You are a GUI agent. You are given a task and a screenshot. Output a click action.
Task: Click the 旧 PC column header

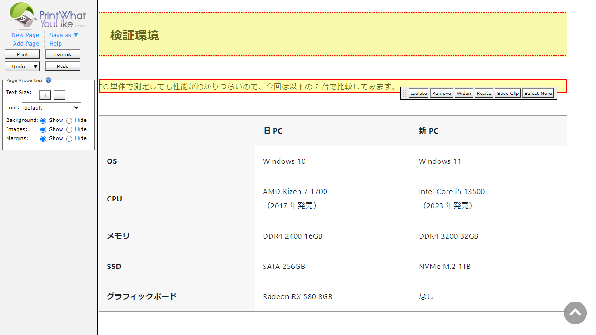[333, 131]
